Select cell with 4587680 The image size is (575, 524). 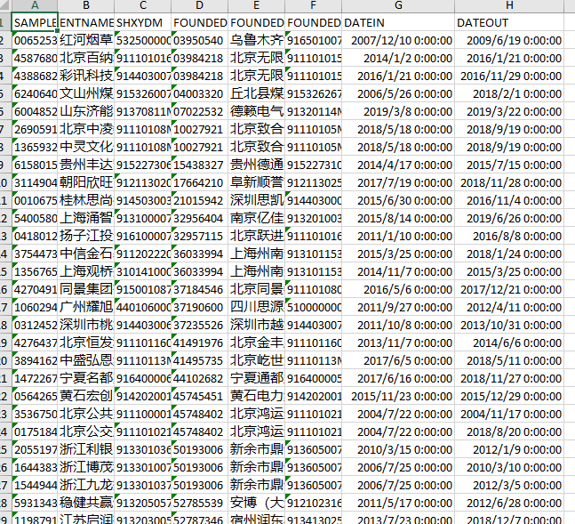[x=35, y=58]
